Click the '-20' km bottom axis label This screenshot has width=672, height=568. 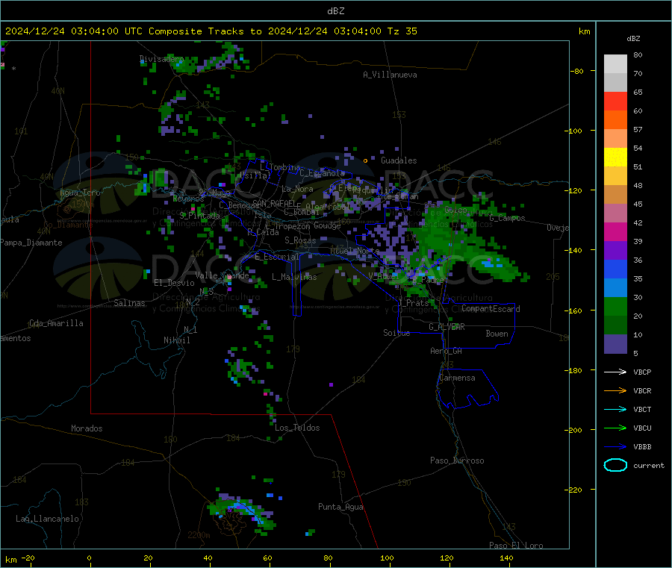point(28,558)
